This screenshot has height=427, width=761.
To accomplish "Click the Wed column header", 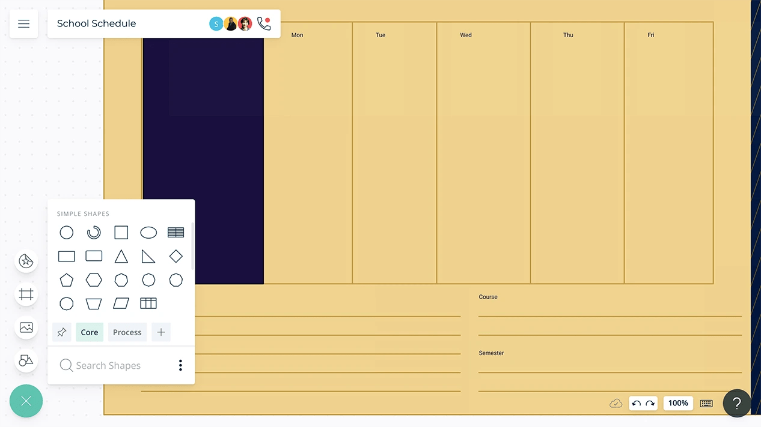I will pyautogui.click(x=466, y=35).
